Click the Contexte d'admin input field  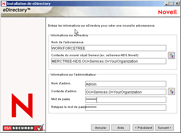pyautogui.click(x=126, y=92)
